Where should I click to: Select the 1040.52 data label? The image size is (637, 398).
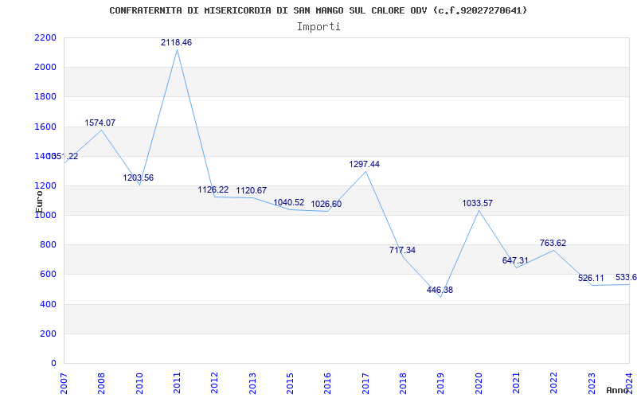click(x=289, y=203)
